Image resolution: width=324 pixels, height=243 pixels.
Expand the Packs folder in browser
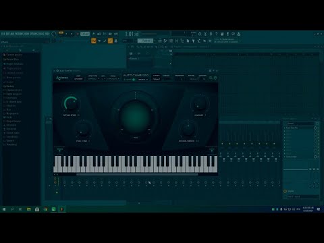(x=7, y=117)
